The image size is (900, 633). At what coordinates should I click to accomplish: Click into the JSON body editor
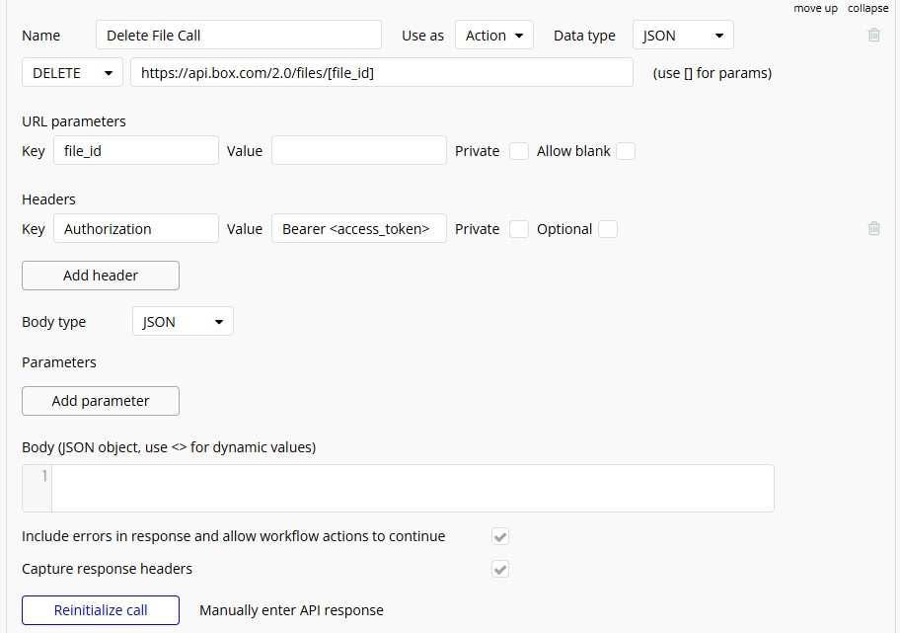(412, 488)
